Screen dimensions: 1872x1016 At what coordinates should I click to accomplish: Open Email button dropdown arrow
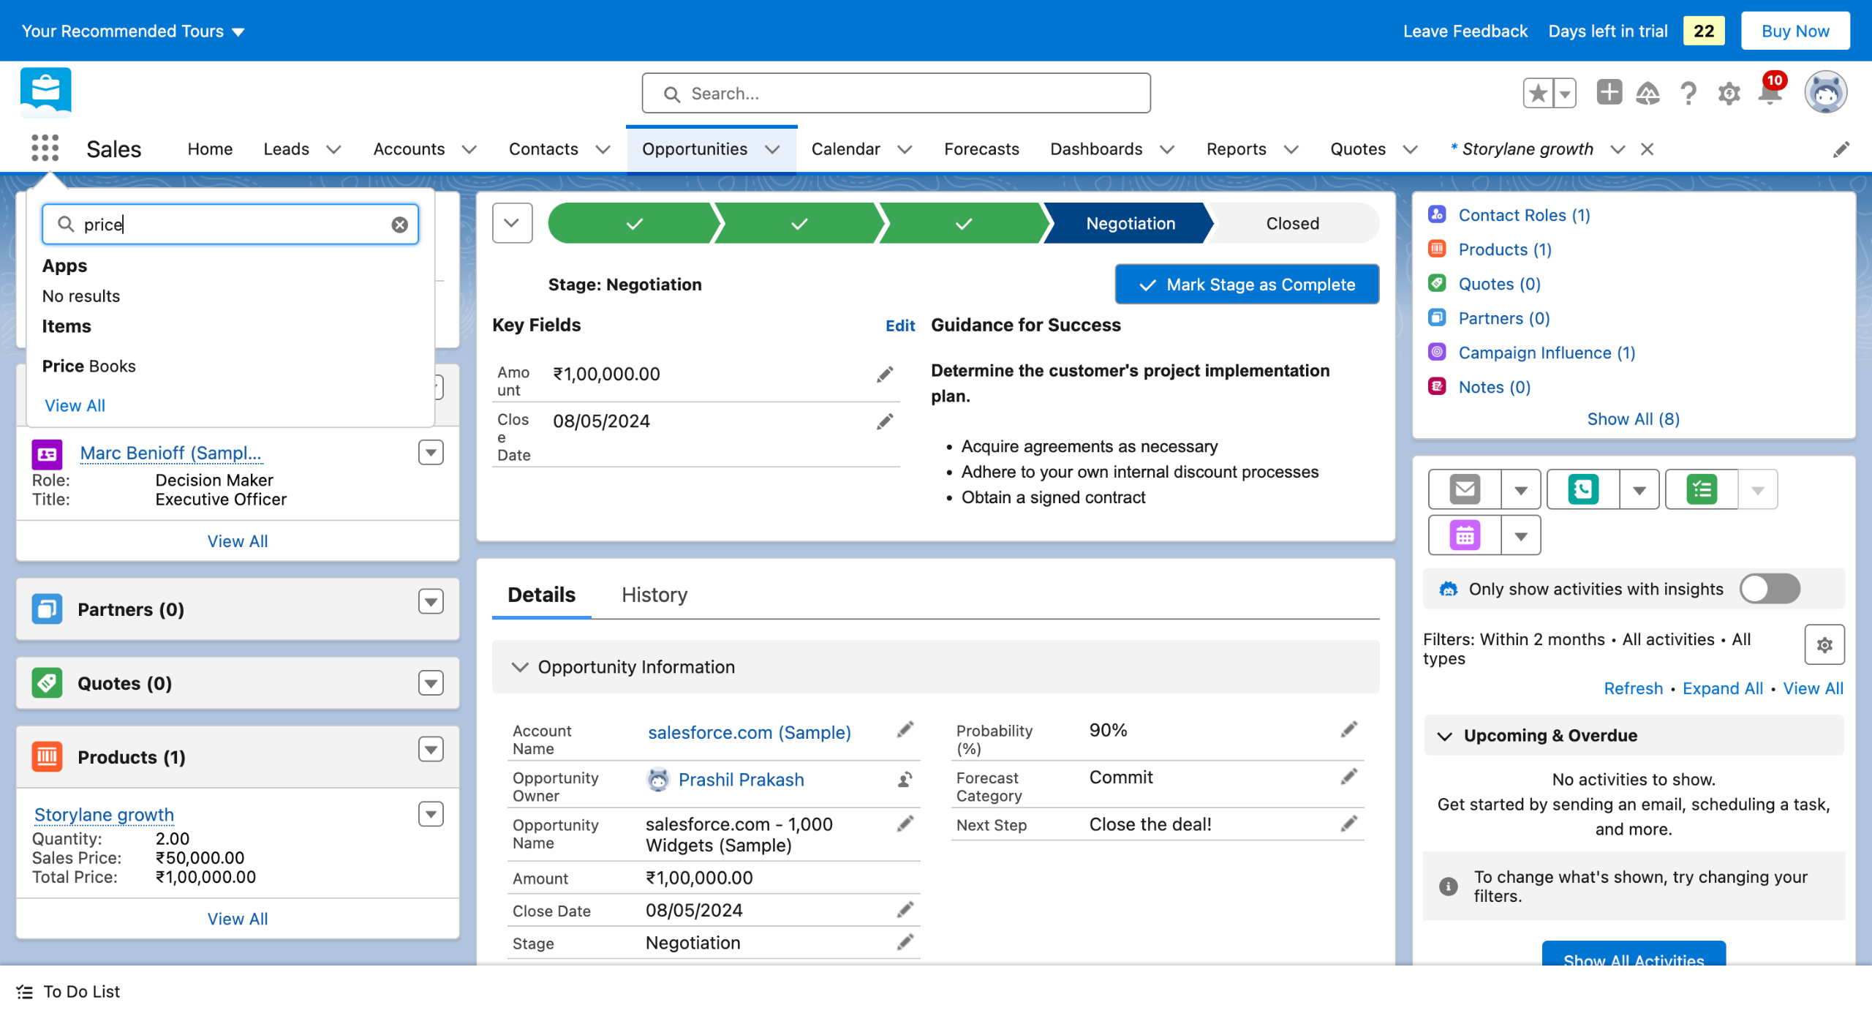[1520, 489]
